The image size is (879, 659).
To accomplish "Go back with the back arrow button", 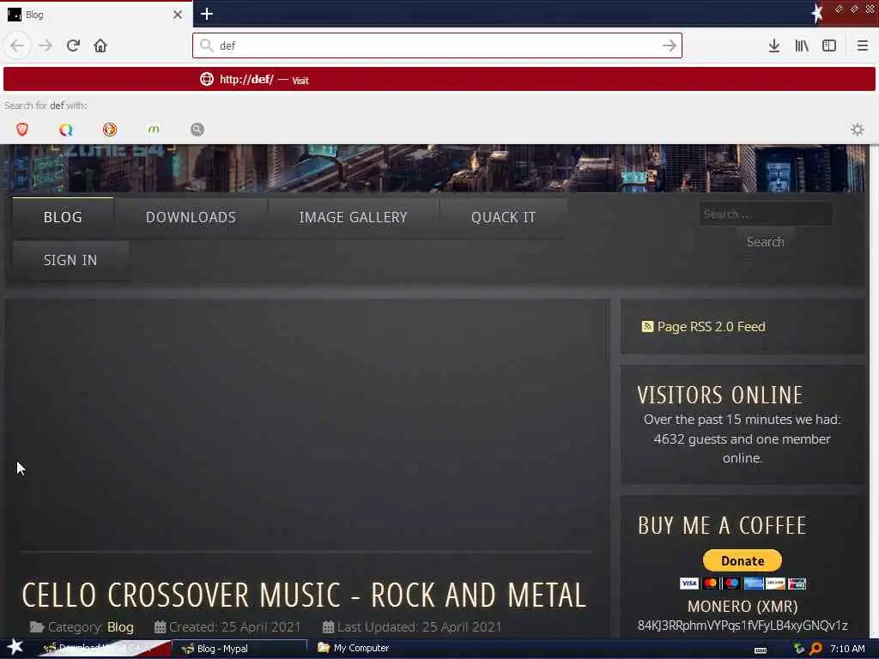I will coord(17,45).
